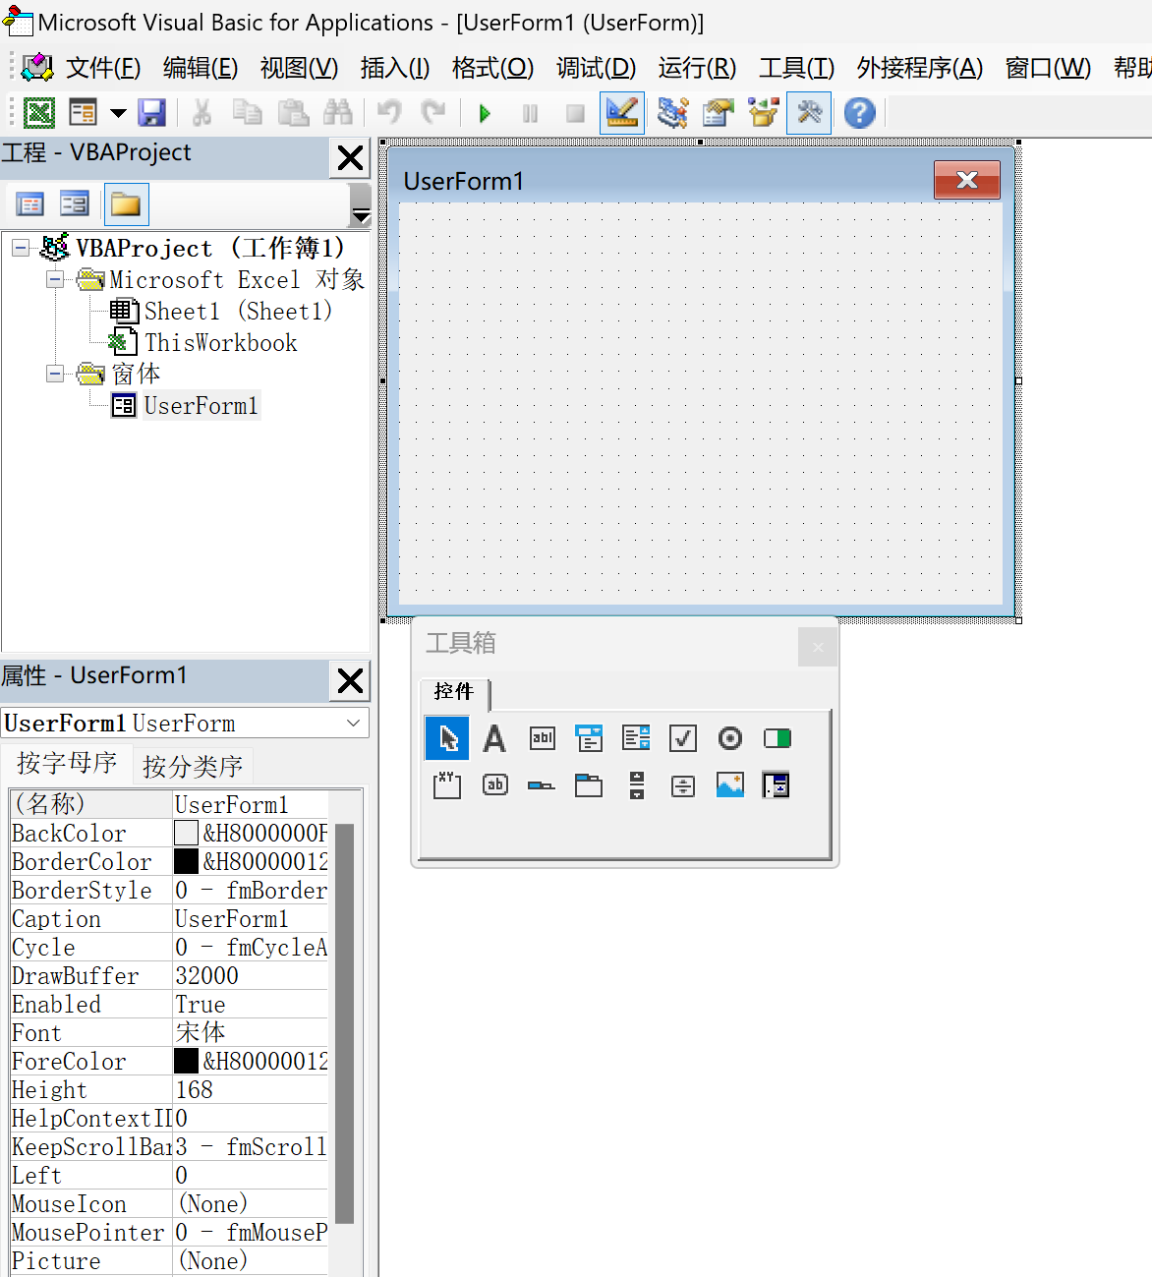
Task: Click the Height property value 168
Action: pyautogui.click(x=251, y=1090)
